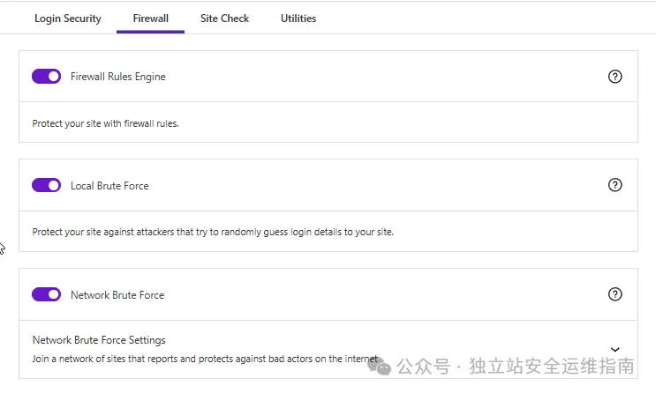Click text about attackers guessing login details

click(x=213, y=232)
